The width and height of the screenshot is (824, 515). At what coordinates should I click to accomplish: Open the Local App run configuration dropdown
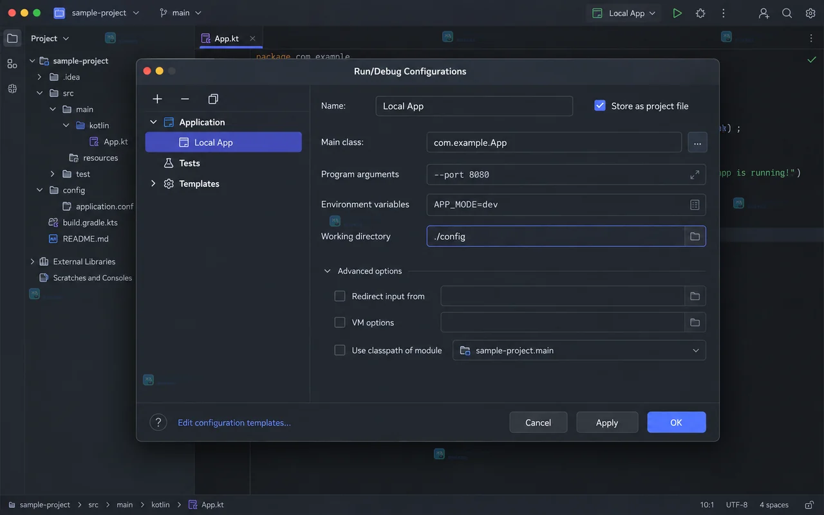[x=624, y=13]
